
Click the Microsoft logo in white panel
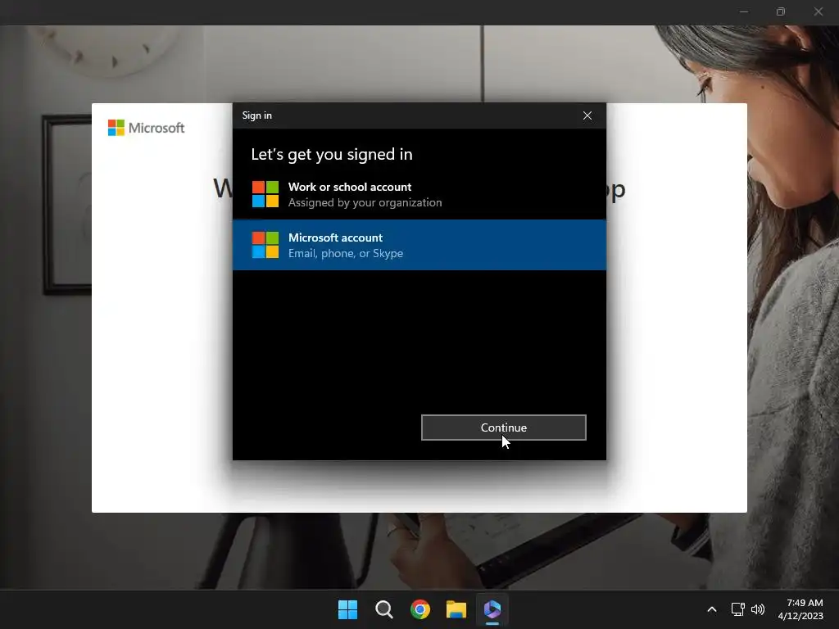click(x=146, y=128)
